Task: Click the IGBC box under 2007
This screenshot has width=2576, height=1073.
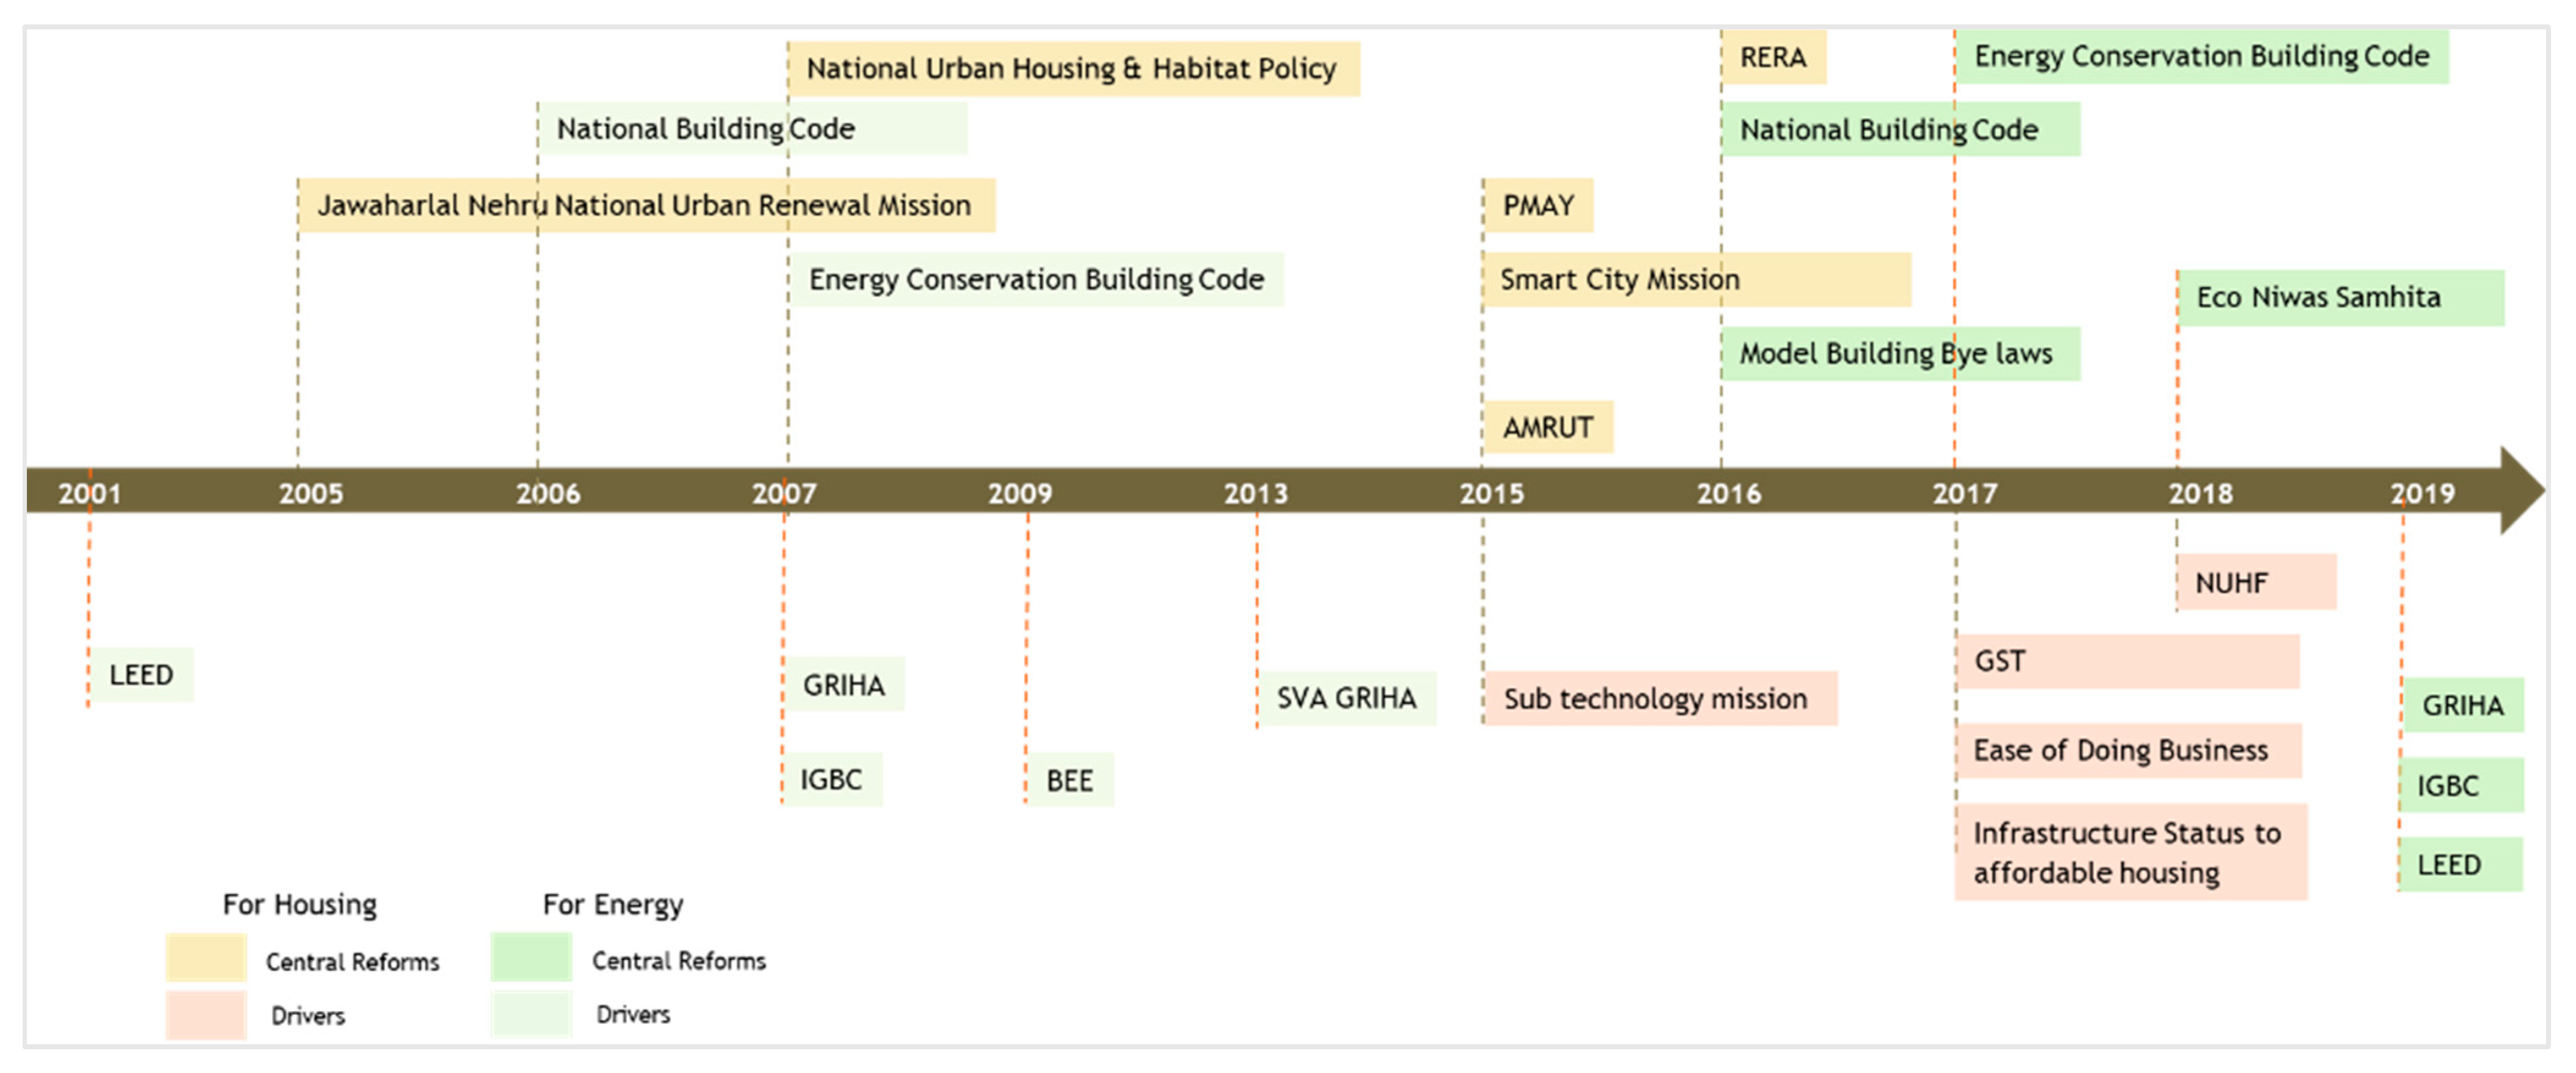Action: [832, 778]
